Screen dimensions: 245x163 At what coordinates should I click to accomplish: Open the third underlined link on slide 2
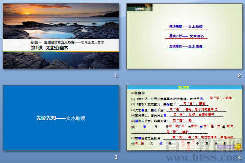(x=186, y=47)
